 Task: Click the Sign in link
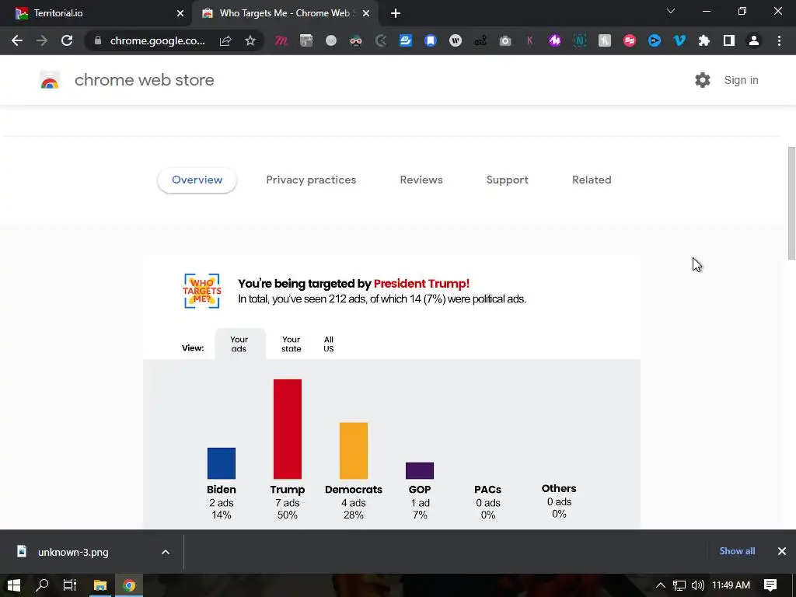[x=741, y=80]
